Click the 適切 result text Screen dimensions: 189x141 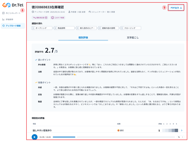point(122,130)
